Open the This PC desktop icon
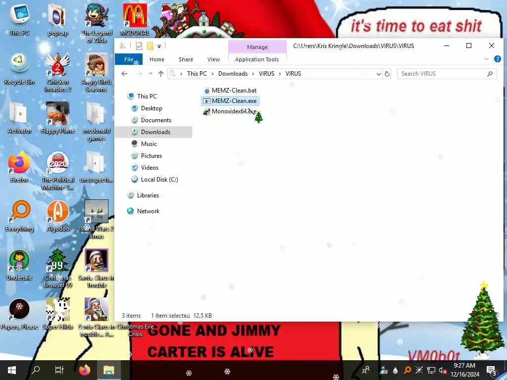Viewport: 507px width, 380px height. tap(19, 19)
